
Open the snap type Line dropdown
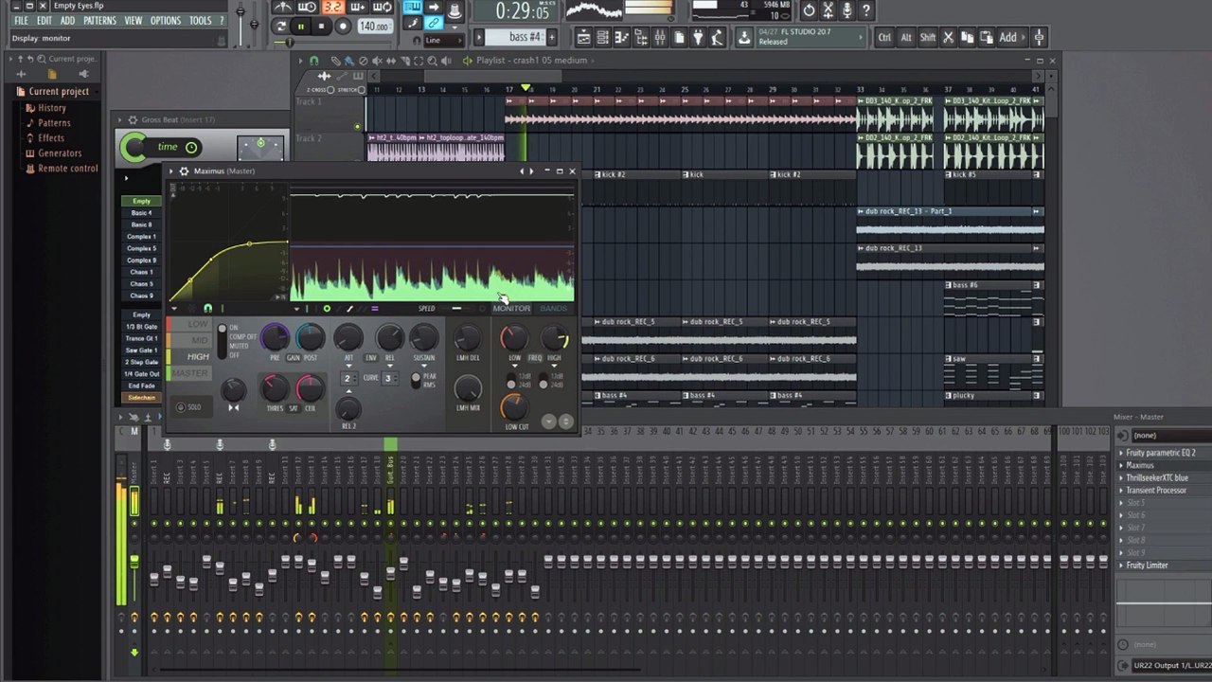[445, 40]
